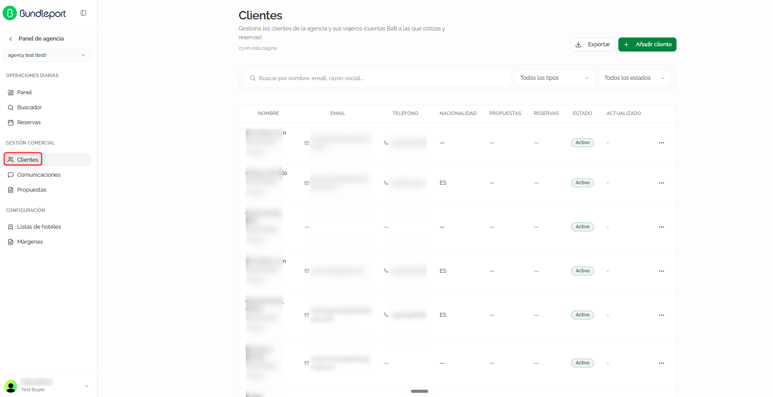Click the Exportar button
Viewport: 773px width, 397px height.
pos(592,45)
